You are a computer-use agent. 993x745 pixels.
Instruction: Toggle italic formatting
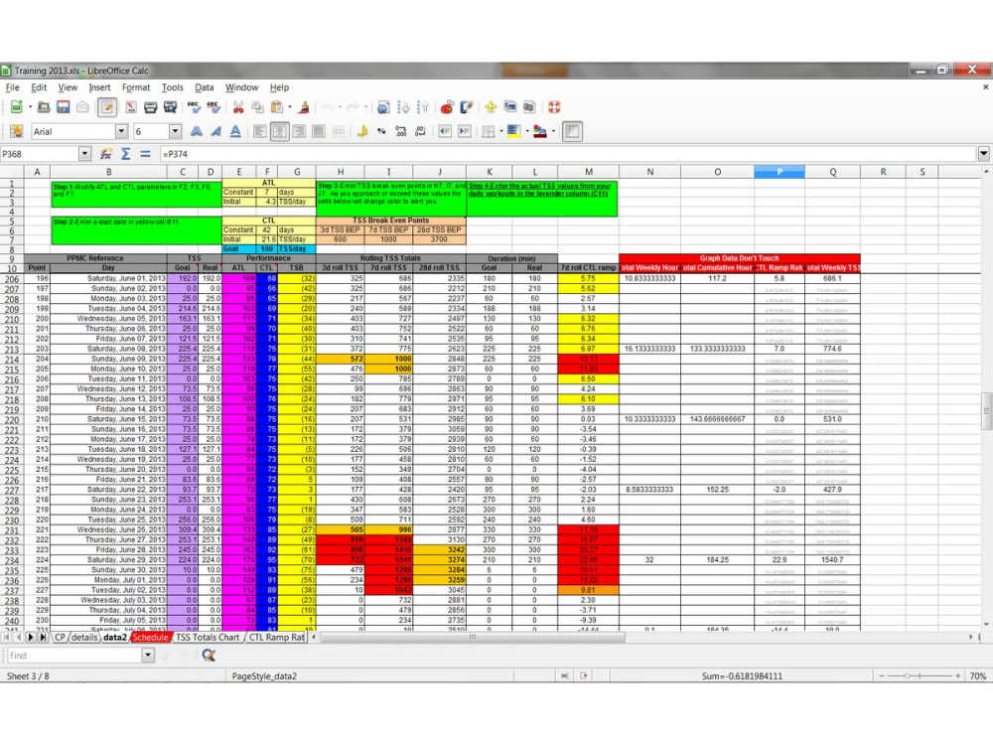(x=215, y=131)
